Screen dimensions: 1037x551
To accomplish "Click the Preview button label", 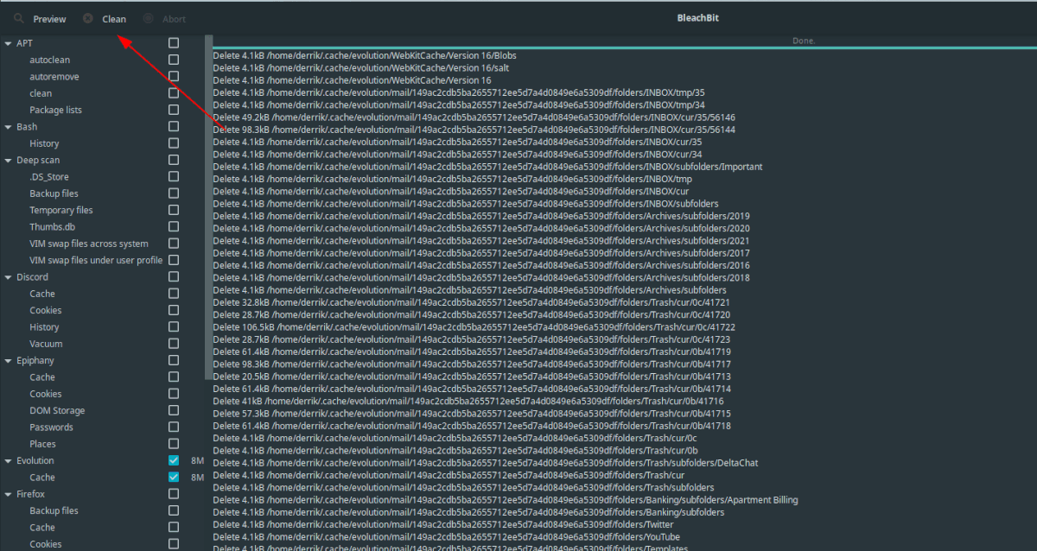I will point(49,19).
